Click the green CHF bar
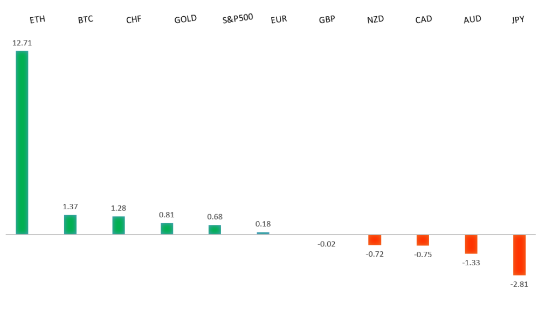The height and width of the screenshot is (316, 552). click(119, 225)
